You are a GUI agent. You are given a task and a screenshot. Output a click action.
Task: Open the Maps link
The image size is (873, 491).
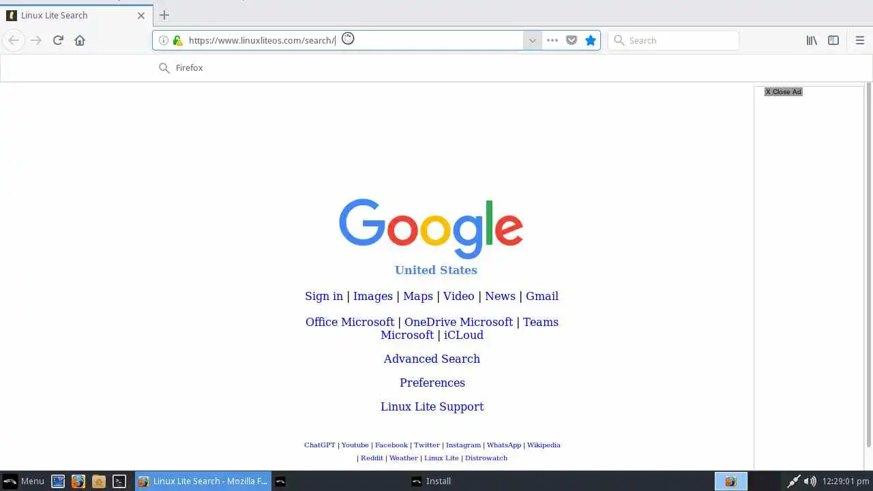pos(418,296)
